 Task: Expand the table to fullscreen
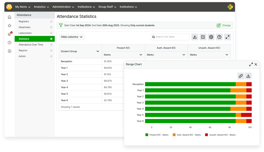[227, 37]
